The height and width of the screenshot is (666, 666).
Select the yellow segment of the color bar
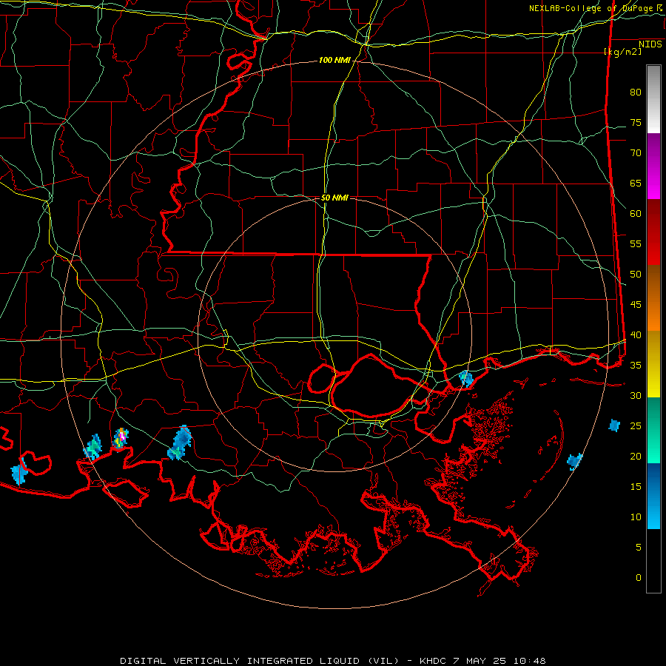click(653, 364)
